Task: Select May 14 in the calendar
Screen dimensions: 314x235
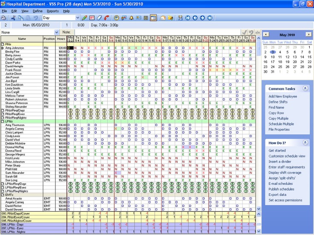Action: [x=302, y=57]
